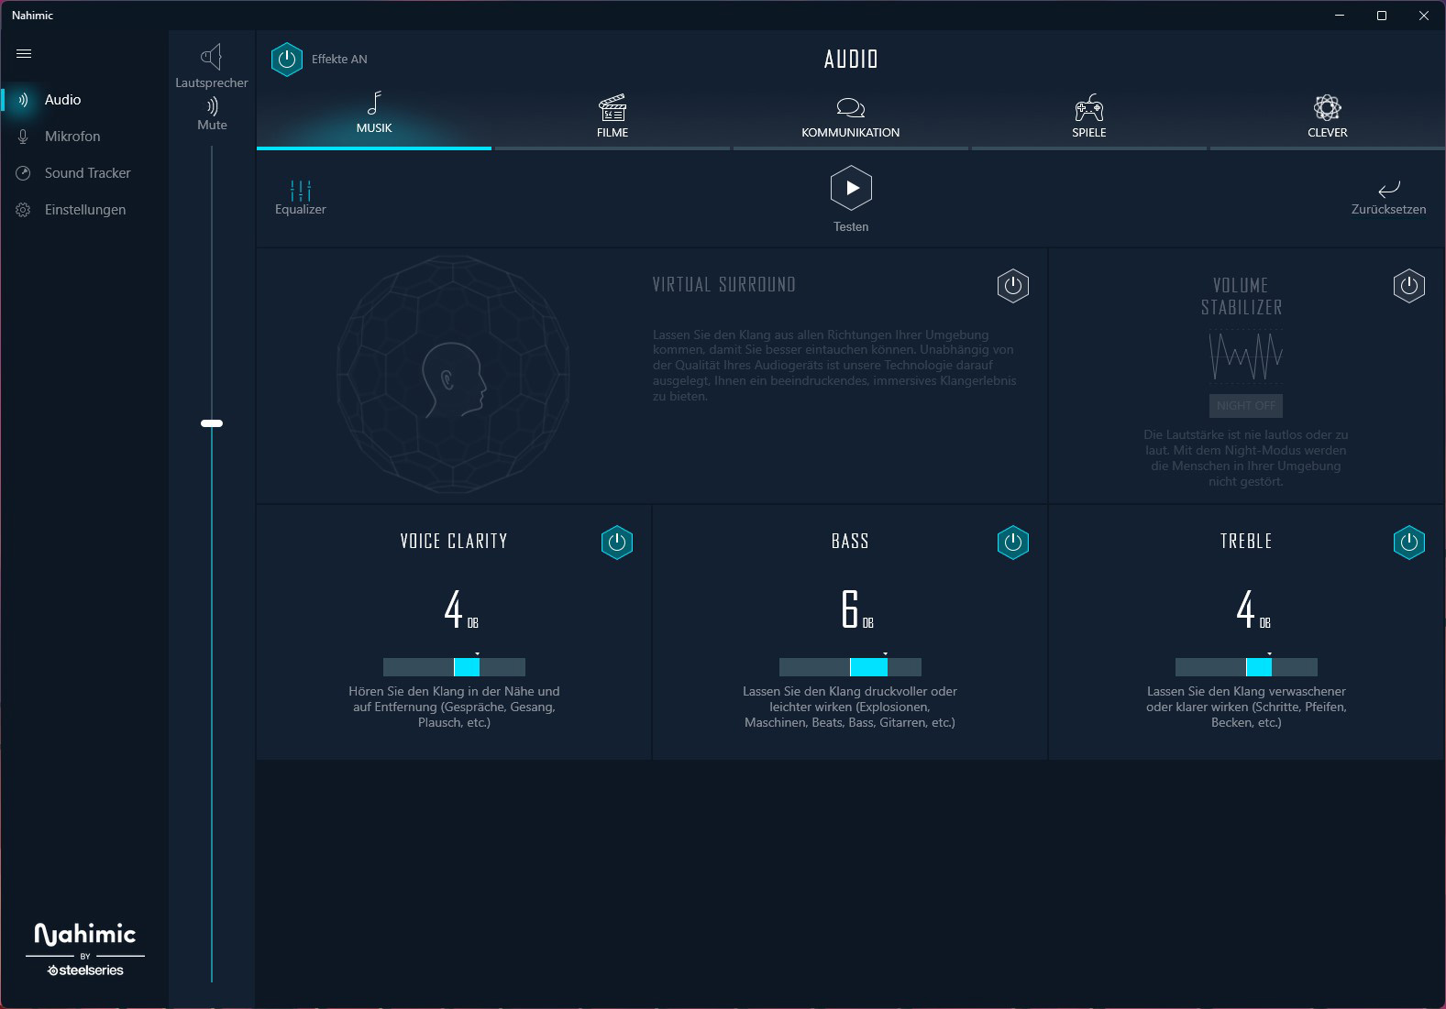The width and height of the screenshot is (1446, 1009).
Task: Select the Lautsprecher speaker device icon
Action: coord(212,58)
